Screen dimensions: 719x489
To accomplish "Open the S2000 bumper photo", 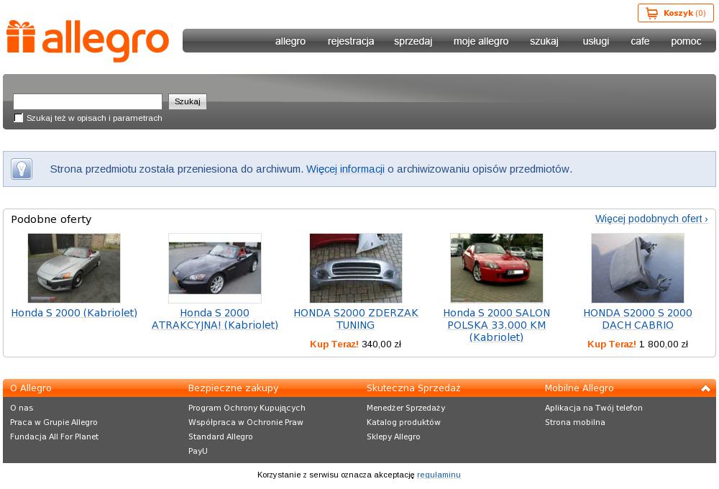I will (356, 268).
